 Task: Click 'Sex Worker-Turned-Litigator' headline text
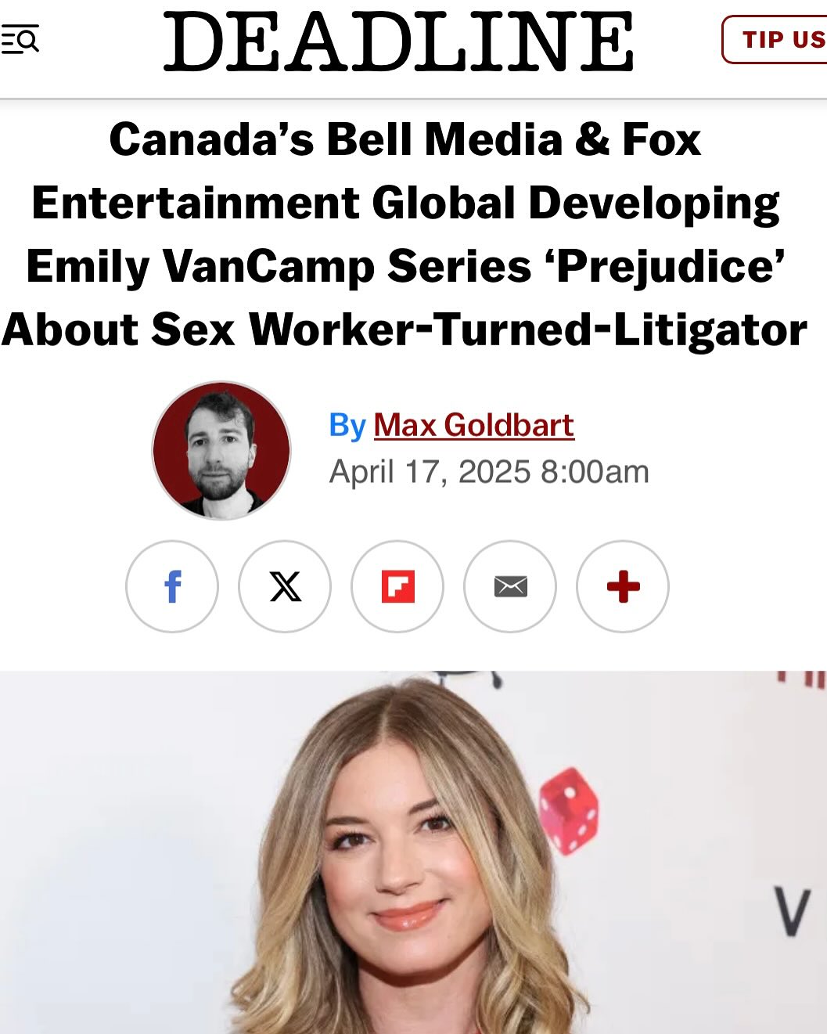point(479,329)
